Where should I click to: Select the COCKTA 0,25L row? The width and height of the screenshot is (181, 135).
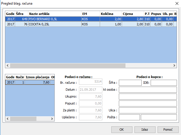click(x=55, y=24)
